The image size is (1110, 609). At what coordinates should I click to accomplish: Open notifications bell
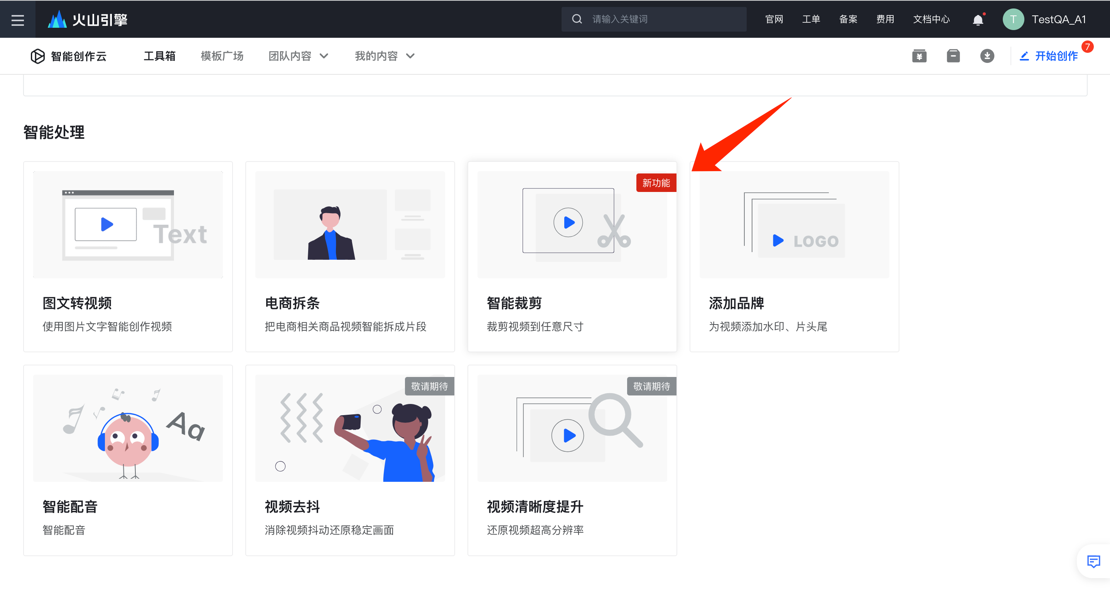click(978, 20)
